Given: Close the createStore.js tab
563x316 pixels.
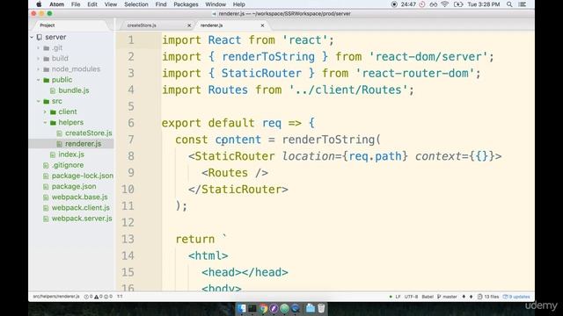Looking at the screenshot, I should click(189, 25).
